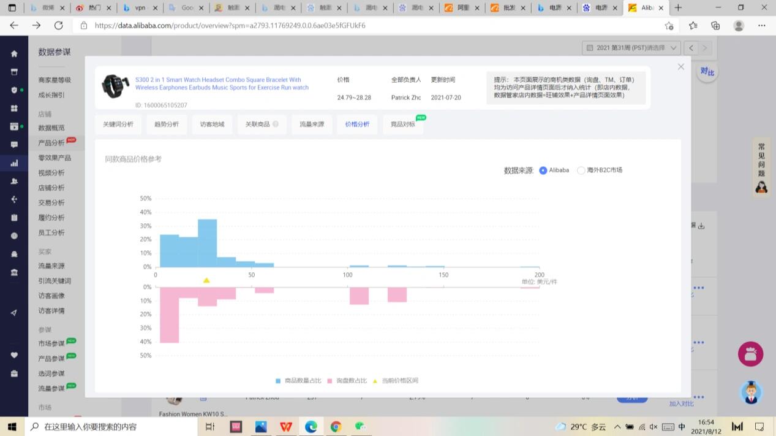This screenshot has width=776, height=436.
Task: Switch to the 竞品对标 tab
Action: pos(403,124)
